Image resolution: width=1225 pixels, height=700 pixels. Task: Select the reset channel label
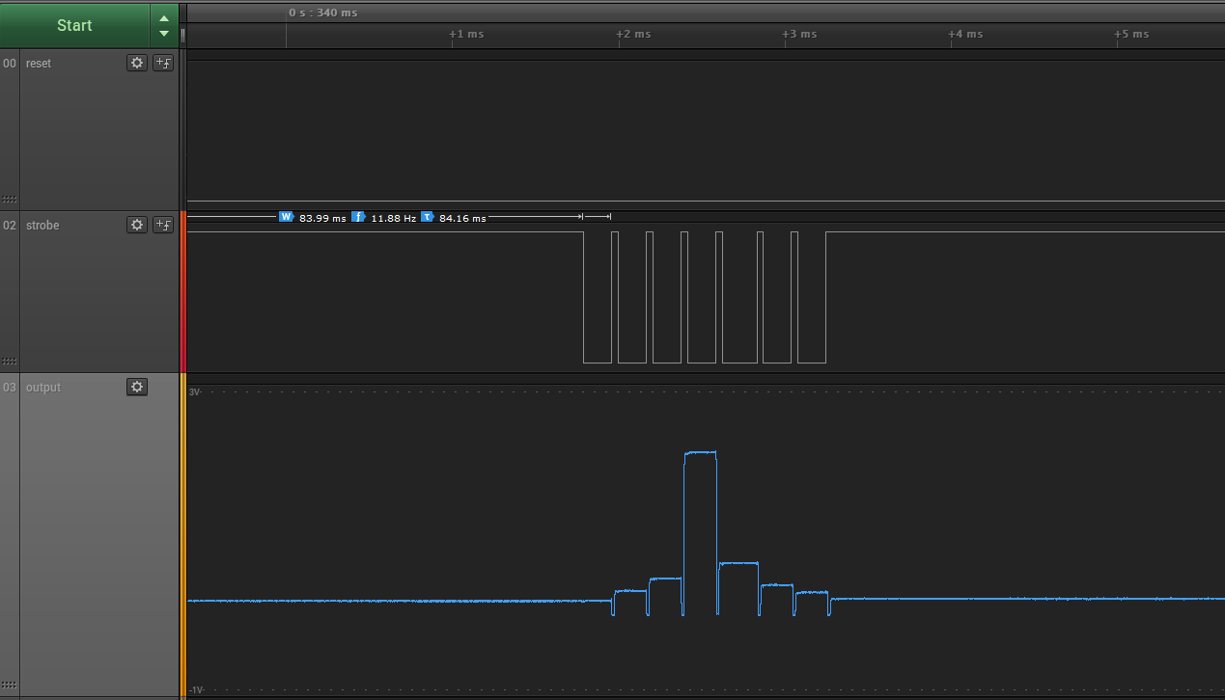pos(39,64)
